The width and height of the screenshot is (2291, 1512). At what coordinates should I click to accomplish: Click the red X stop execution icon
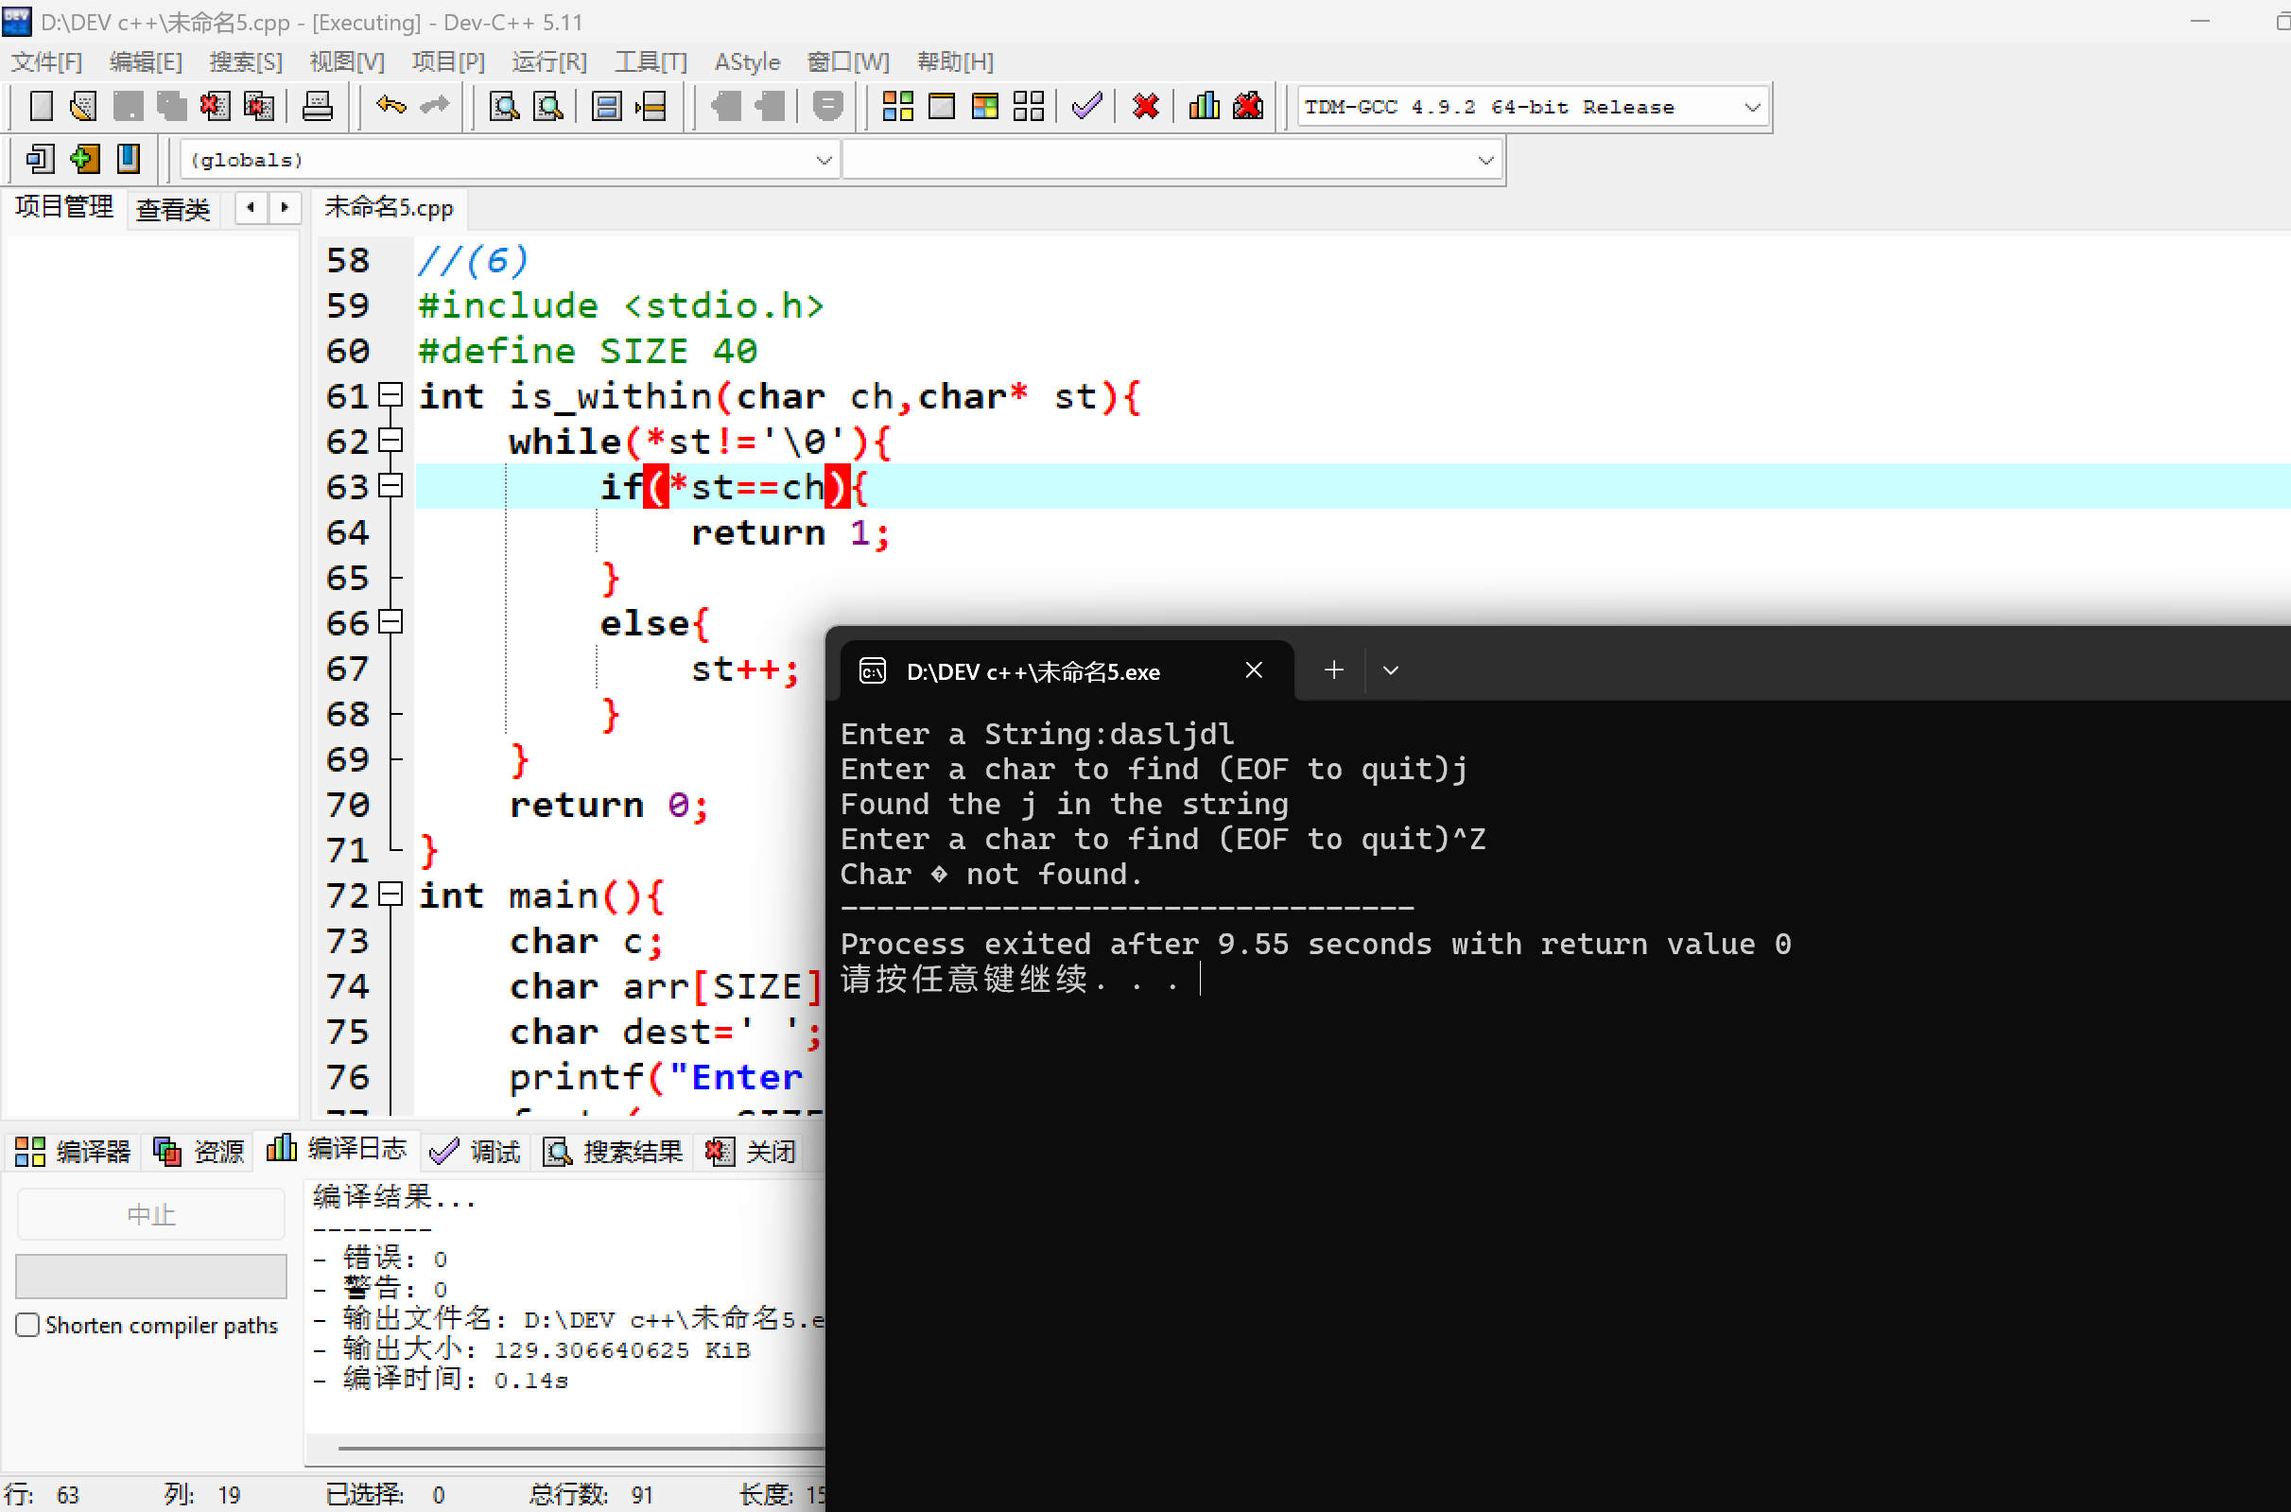pyautogui.click(x=1146, y=106)
